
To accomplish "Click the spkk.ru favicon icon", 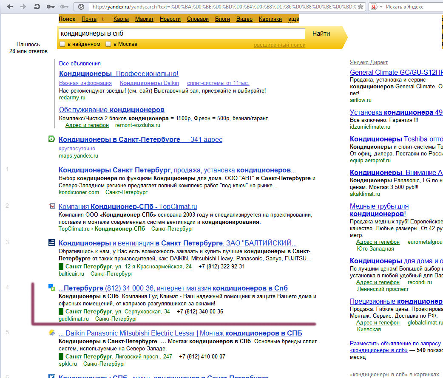I will click(52, 333).
